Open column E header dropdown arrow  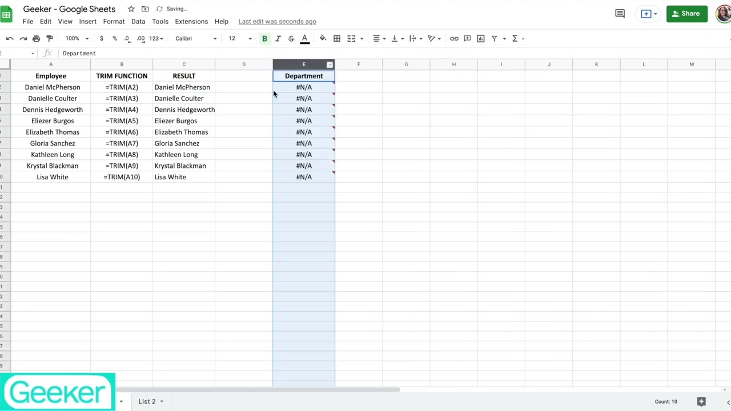click(x=330, y=65)
